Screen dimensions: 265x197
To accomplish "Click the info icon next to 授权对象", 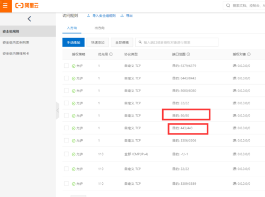I will (x=249, y=54).
